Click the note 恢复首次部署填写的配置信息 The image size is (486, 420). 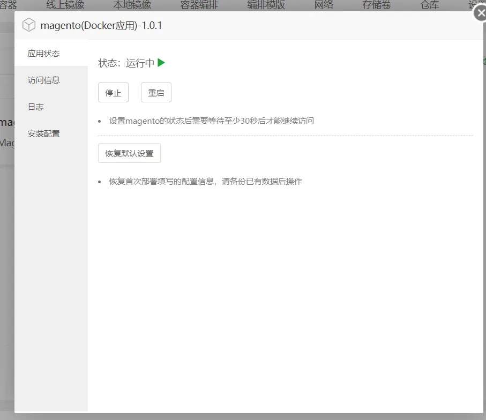tap(206, 181)
